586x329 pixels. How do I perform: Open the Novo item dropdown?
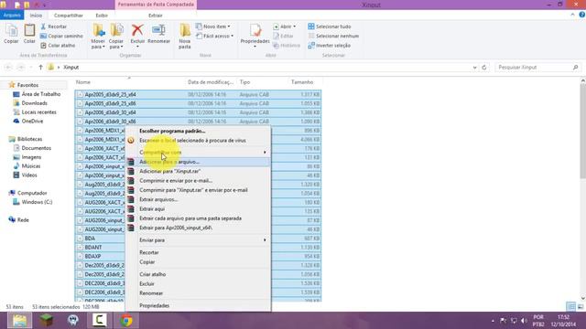click(x=213, y=27)
